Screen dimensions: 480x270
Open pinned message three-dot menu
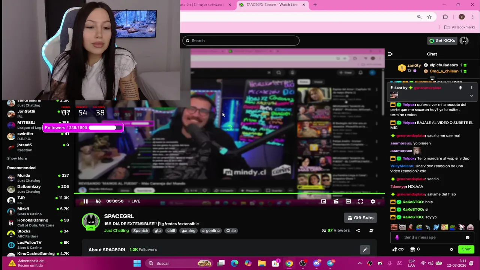click(472, 88)
